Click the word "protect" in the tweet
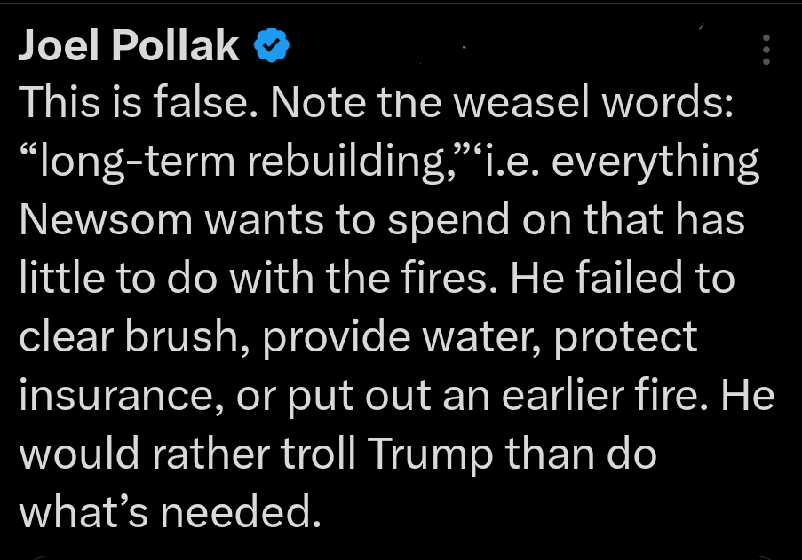The image size is (802, 560). coord(626,337)
